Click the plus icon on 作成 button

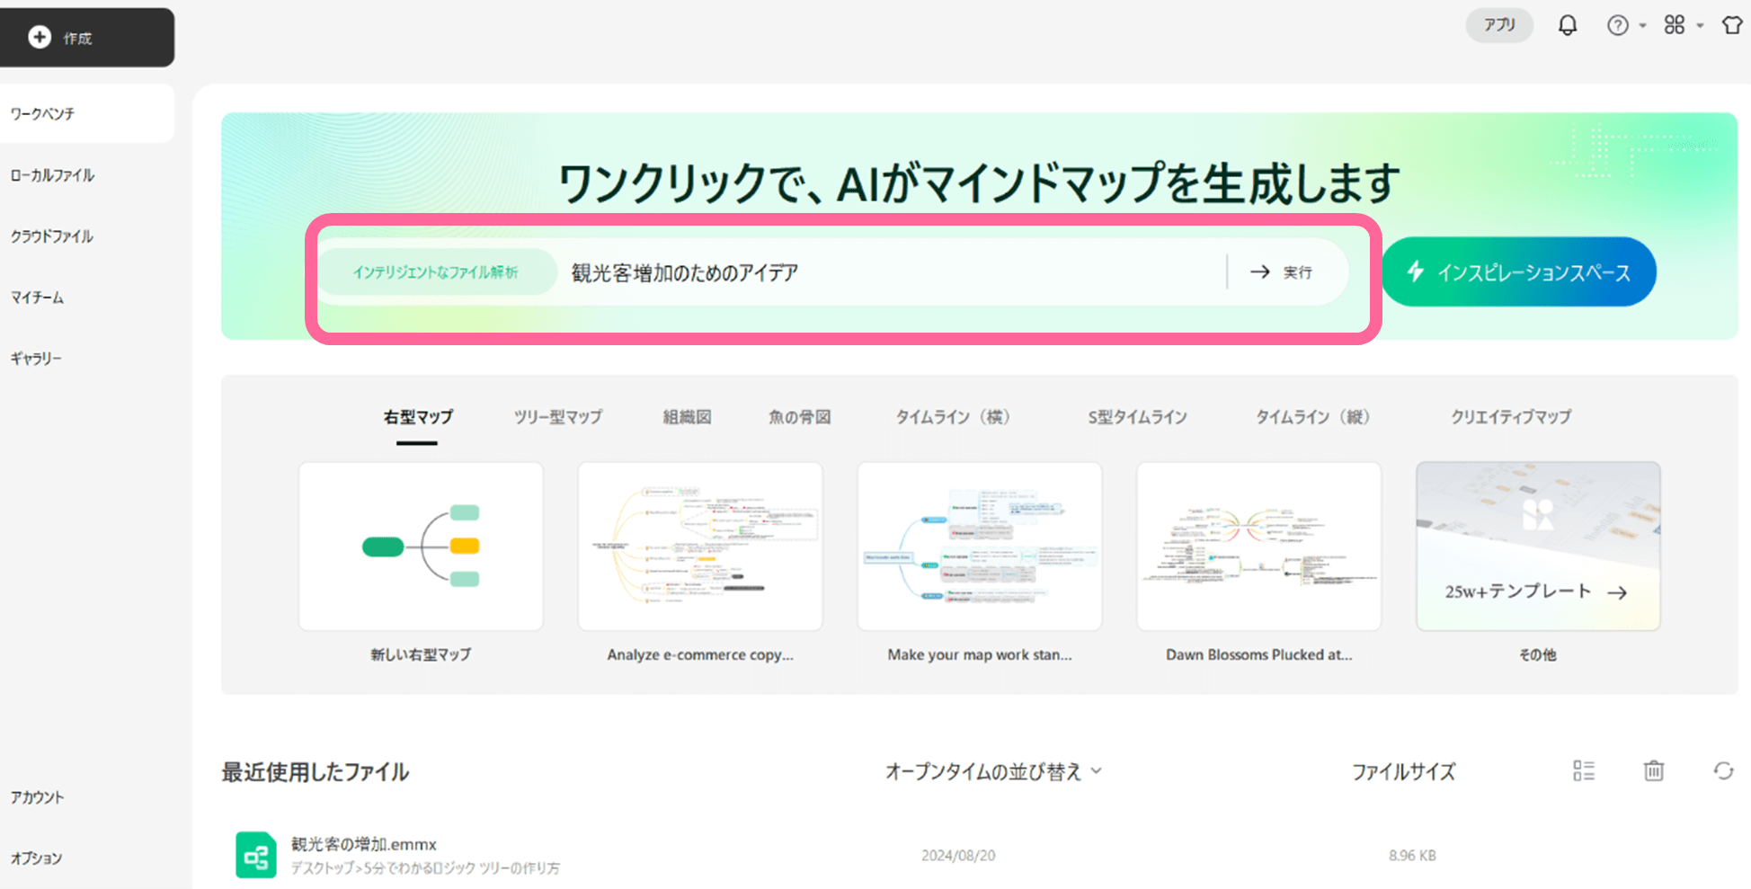tap(40, 37)
